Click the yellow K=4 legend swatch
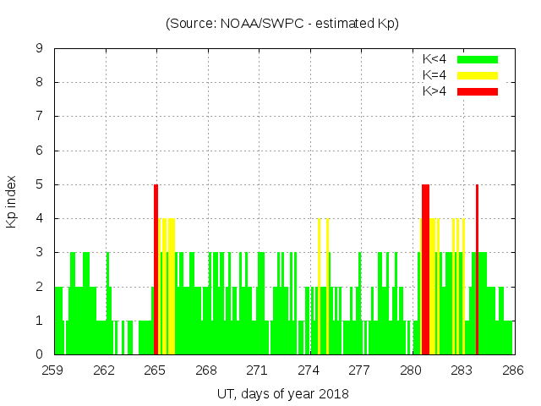 tap(478, 75)
